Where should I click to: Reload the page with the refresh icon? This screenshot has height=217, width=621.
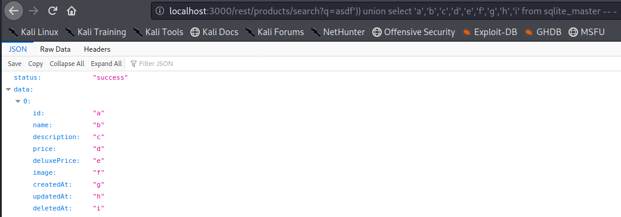[52, 11]
